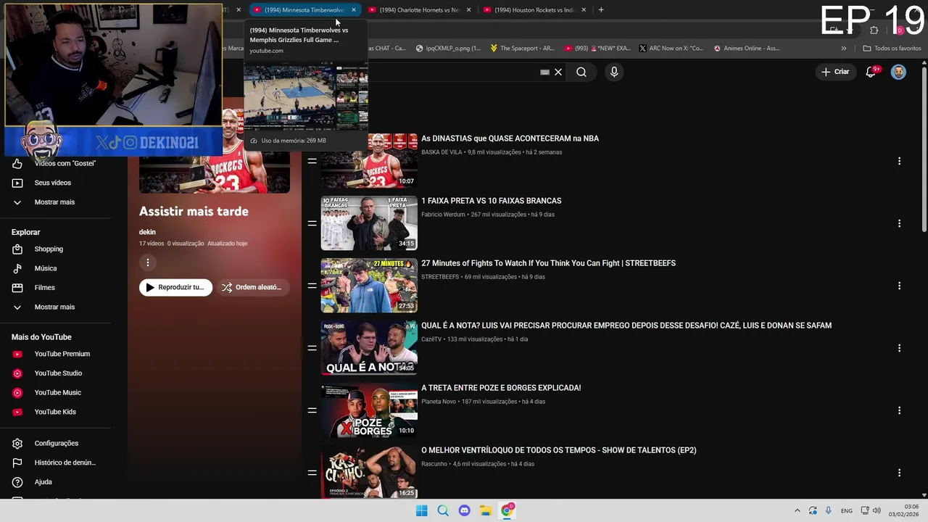
Task: Grab reorder handle of STREETBEEFS video
Action: [312, 286]
